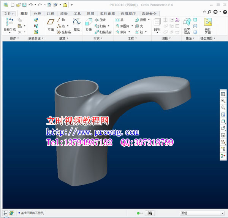Save the model with the floppy icon
The height and width of the screenshot is (218, 228).
coord(24,5)
